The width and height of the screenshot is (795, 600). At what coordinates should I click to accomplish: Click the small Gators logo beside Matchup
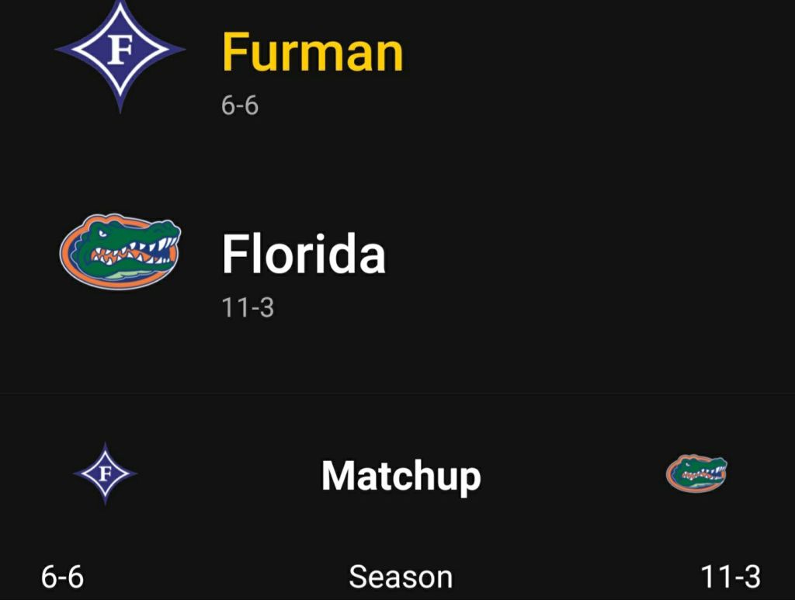click(696, 473)
